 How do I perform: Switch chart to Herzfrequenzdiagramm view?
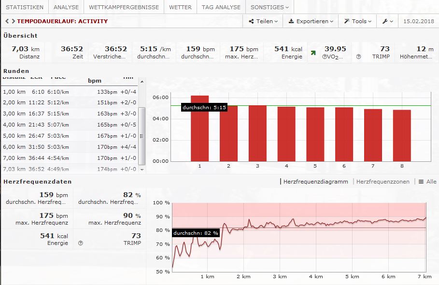pyautogui.click(x=315, y=182)
